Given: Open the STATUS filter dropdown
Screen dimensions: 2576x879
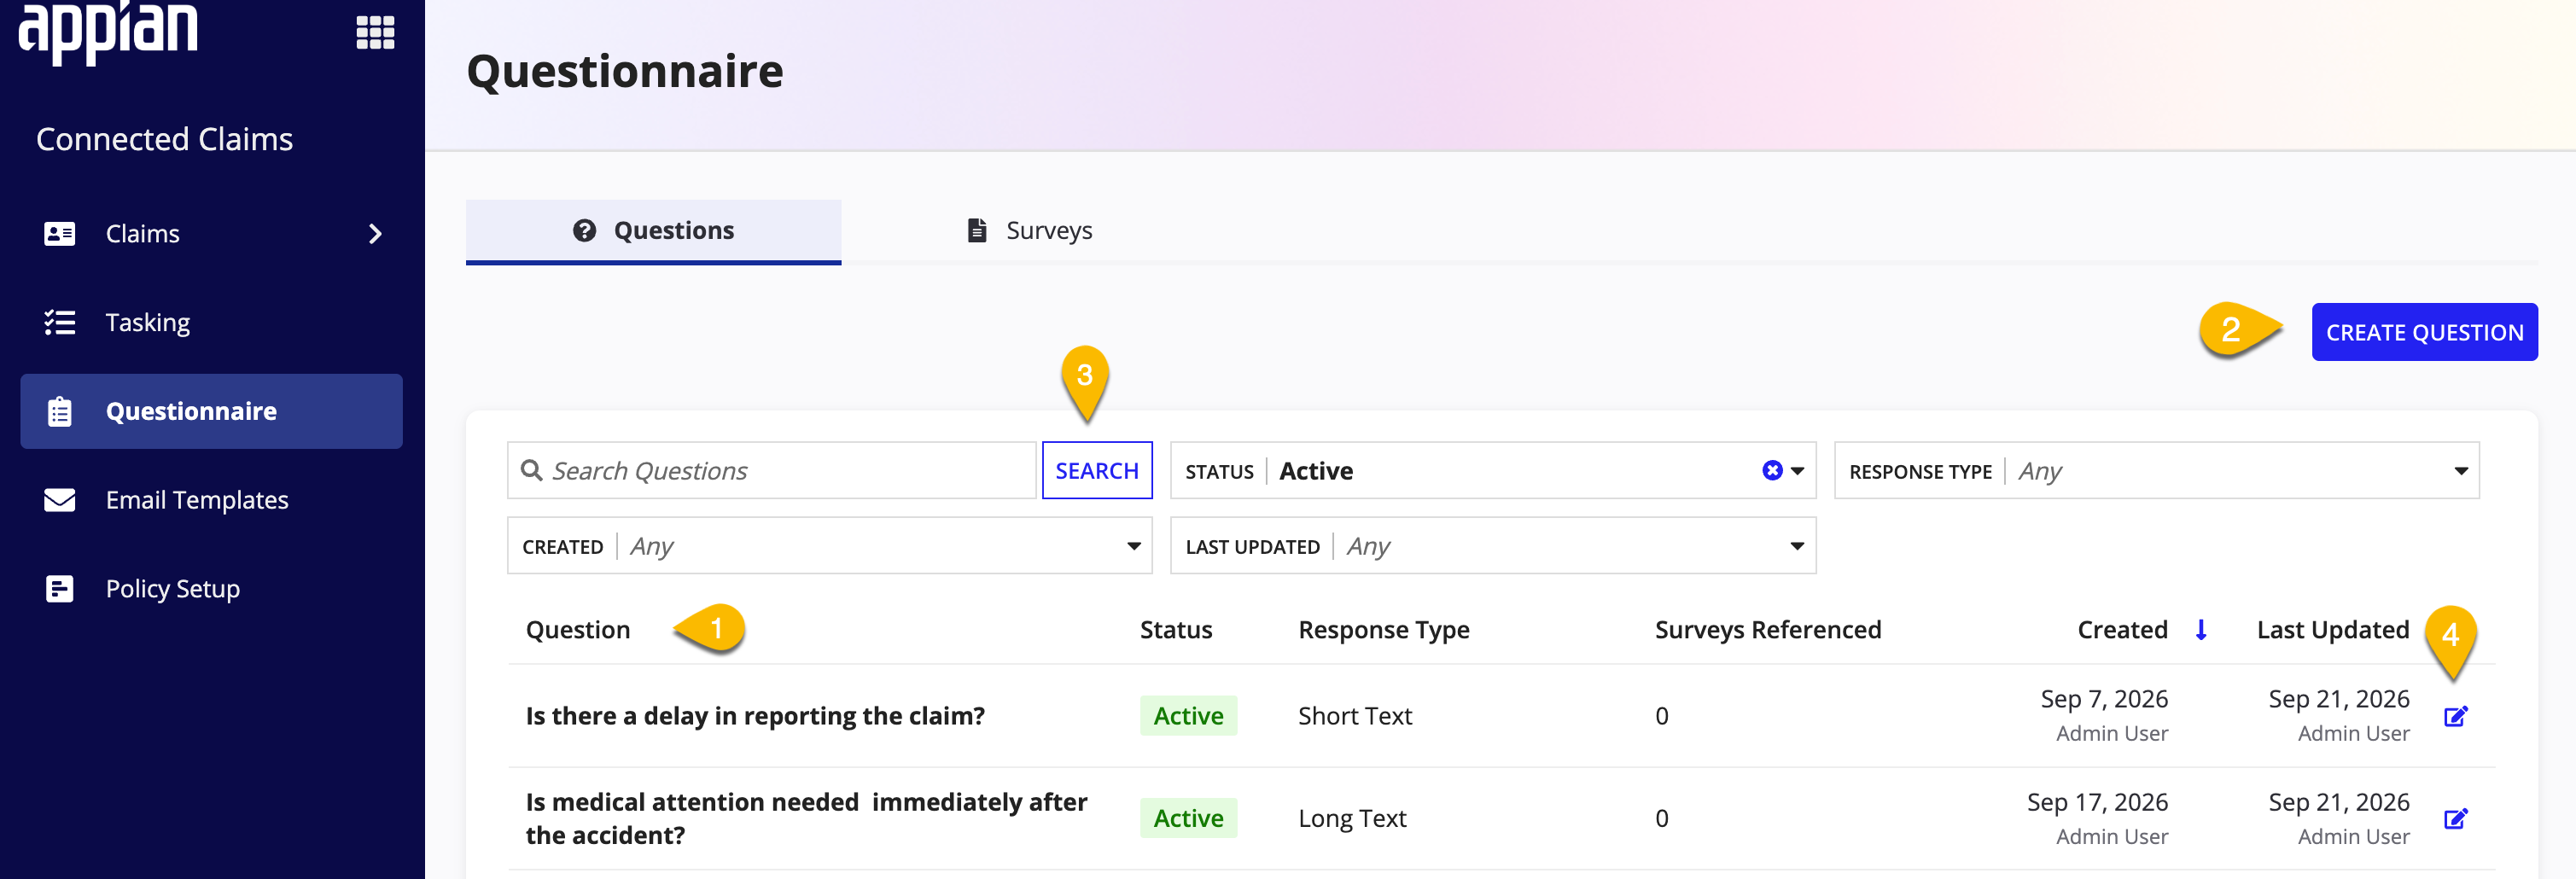Looking at the screenshot, I should click(1797, 471).
